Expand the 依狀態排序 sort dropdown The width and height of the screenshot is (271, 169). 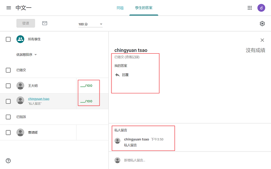27,55
